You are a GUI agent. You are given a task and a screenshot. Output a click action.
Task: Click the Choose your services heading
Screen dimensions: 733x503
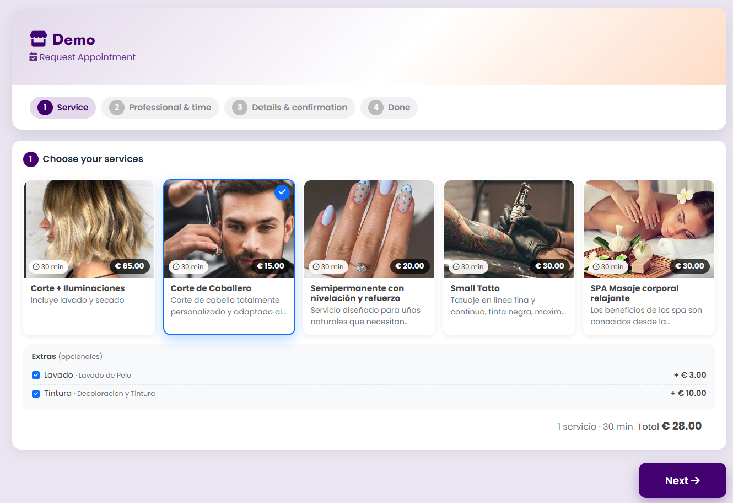[93, 159]
